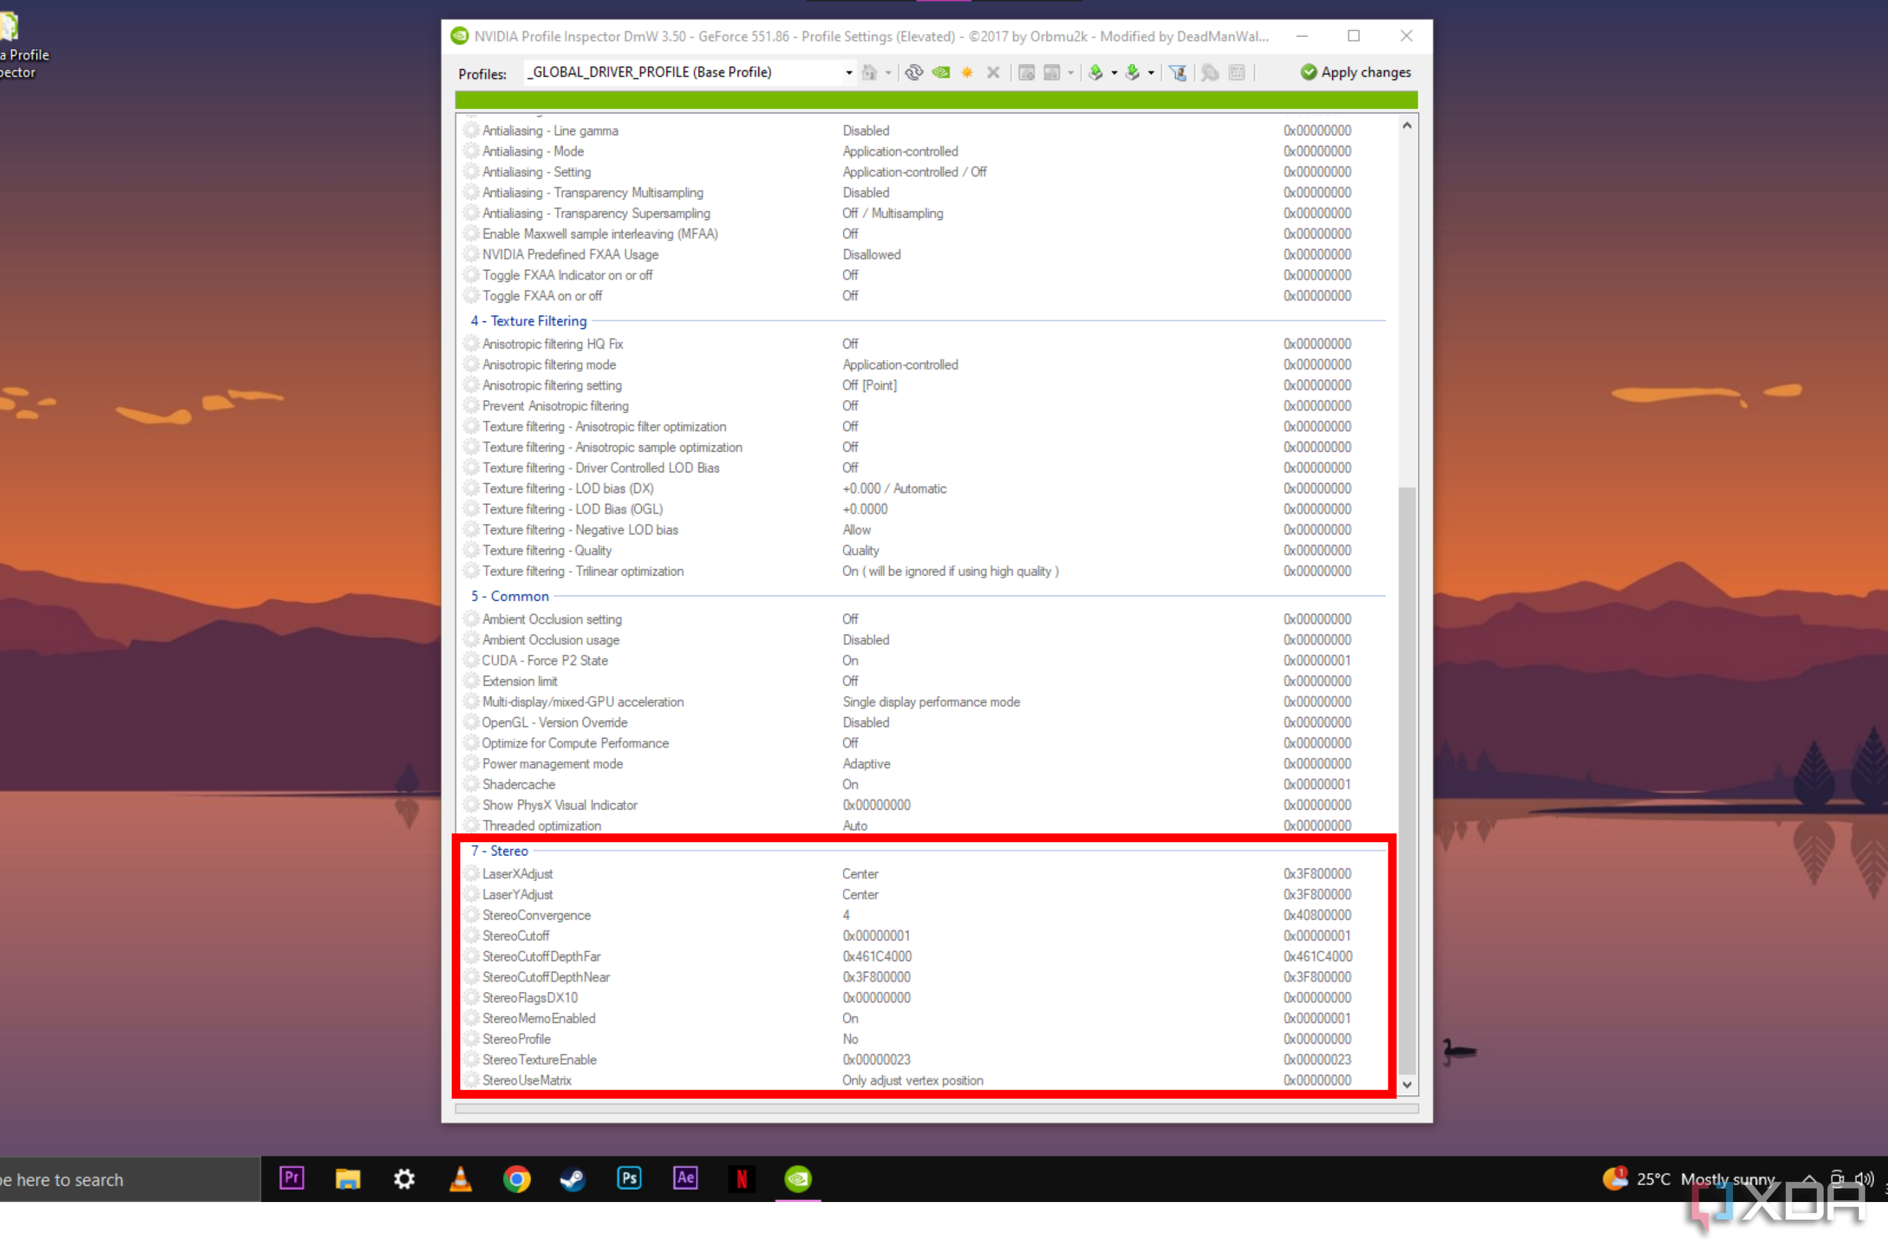Toggle the Shadercache setting value
The width and height of the screenshot is (1888, 1258).
(850, 784)
